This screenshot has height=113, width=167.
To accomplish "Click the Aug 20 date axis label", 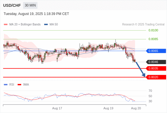I will [136, 108].
